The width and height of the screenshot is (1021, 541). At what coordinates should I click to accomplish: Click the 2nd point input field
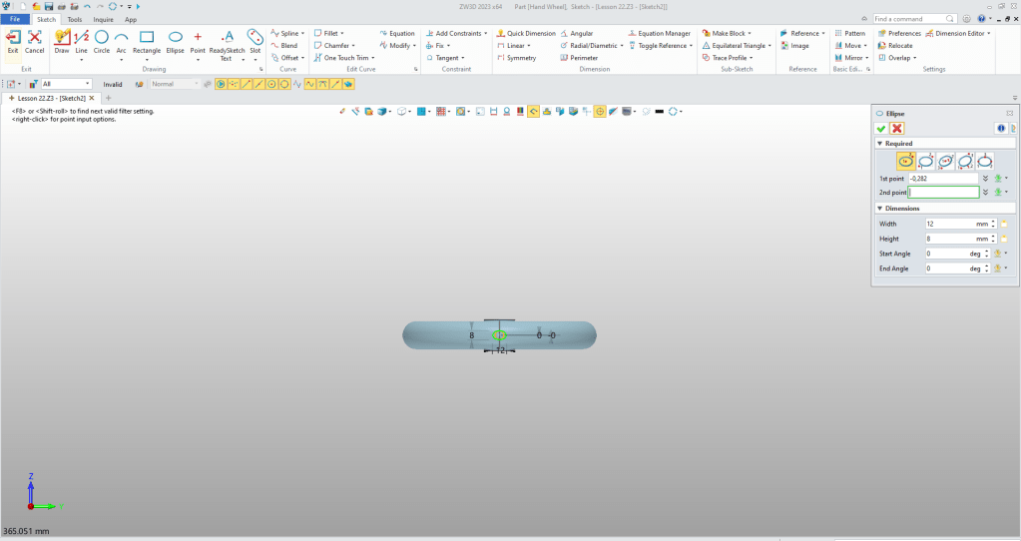[943, 192]
